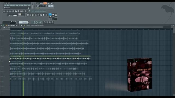
Task: Select the highlighted audio clip on Track 6
Action: (50, 58)
